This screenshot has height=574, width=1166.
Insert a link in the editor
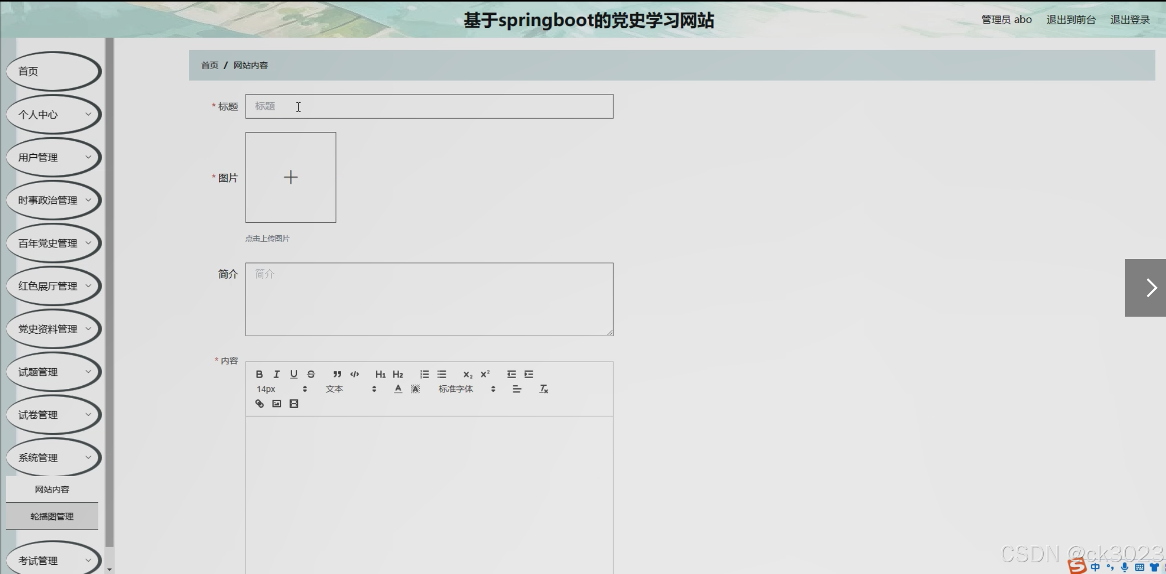click(260, 404)
